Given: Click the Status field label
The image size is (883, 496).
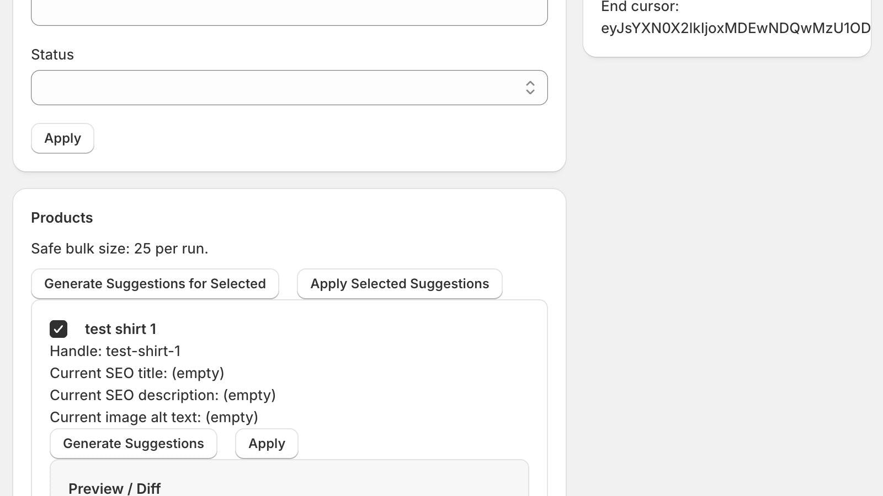Looking at the screenshot, I should [x=52, y=55].
